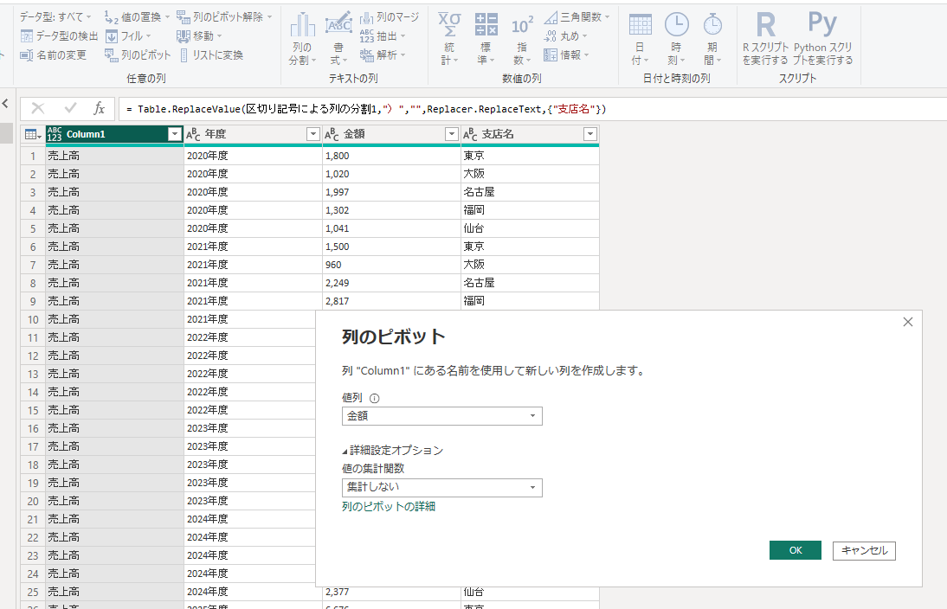Image resolution: width=947 pixels, height=609 pixels.
Task: Cancel formula edit with the X icon
Action: pyautogui.click(x=38, y=108)
